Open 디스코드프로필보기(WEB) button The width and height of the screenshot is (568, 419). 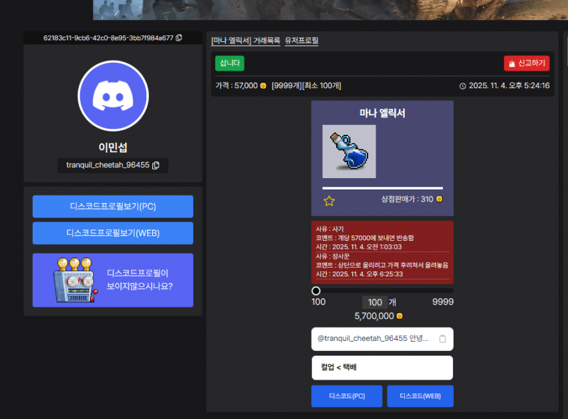point(113,233)
